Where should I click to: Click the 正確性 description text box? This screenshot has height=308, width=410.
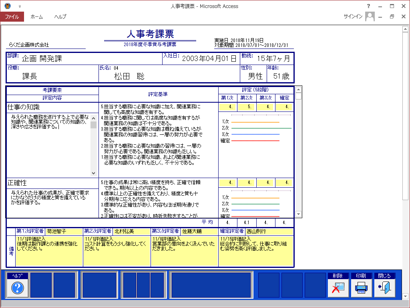pos(52,203)
